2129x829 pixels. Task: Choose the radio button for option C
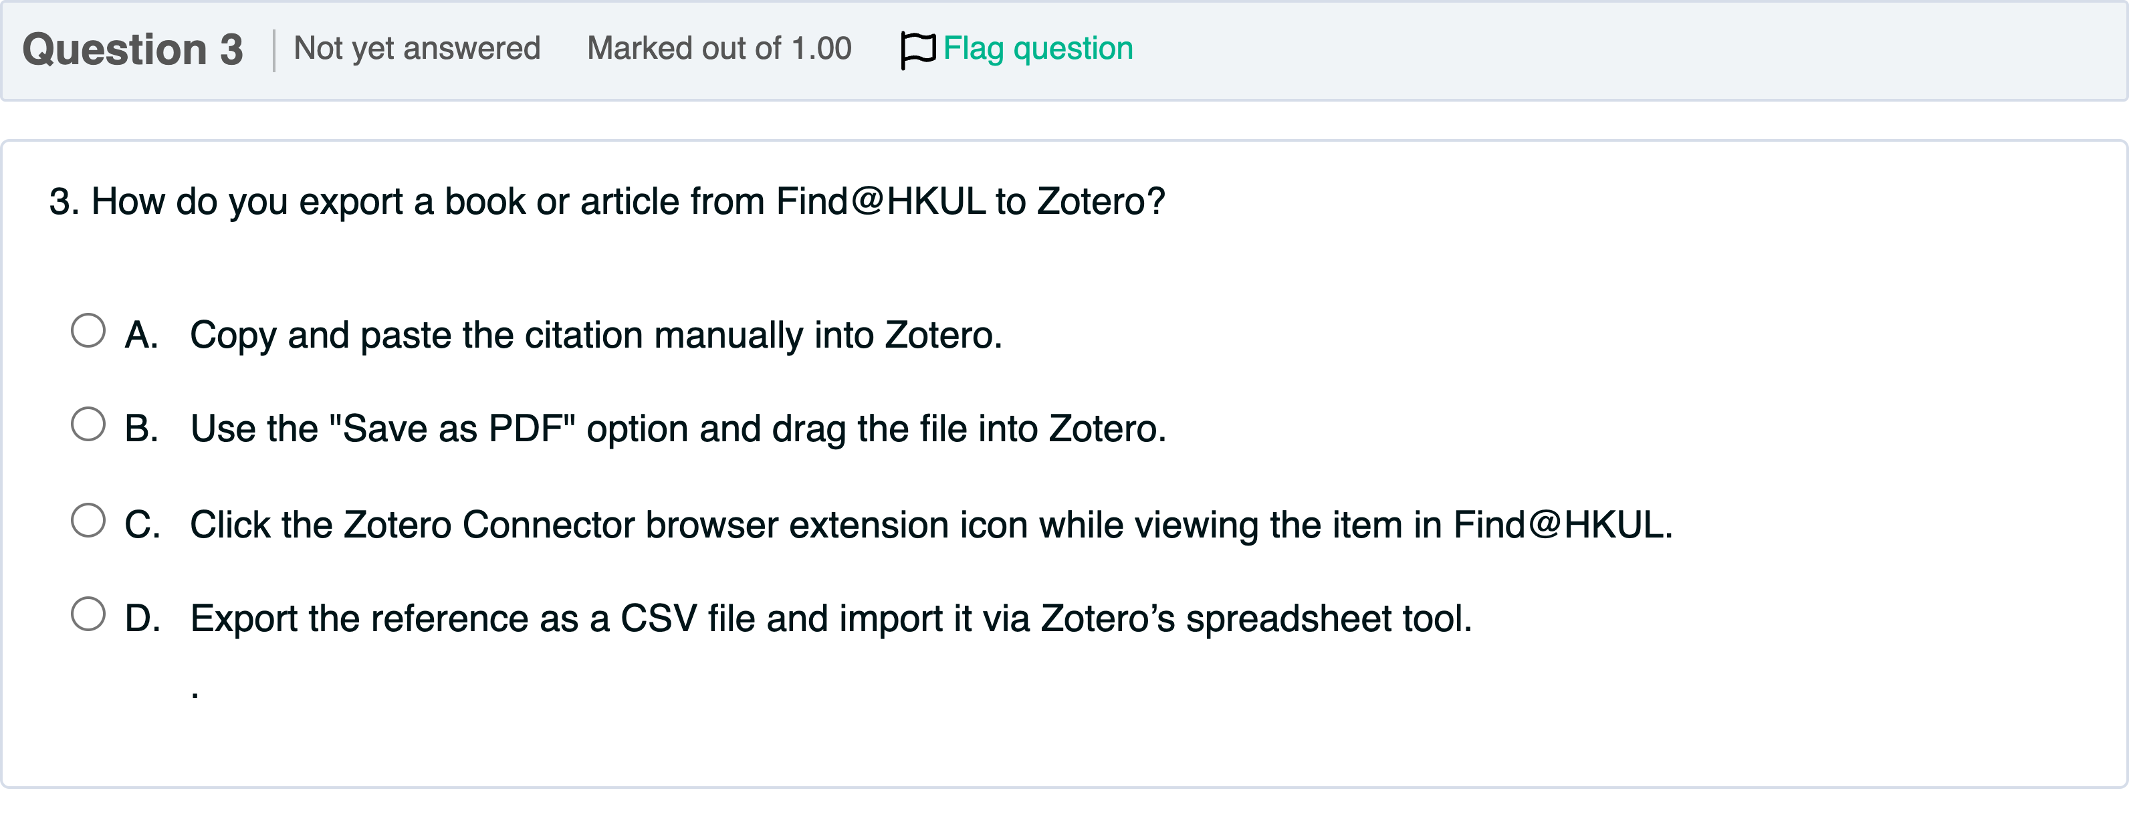88,521
